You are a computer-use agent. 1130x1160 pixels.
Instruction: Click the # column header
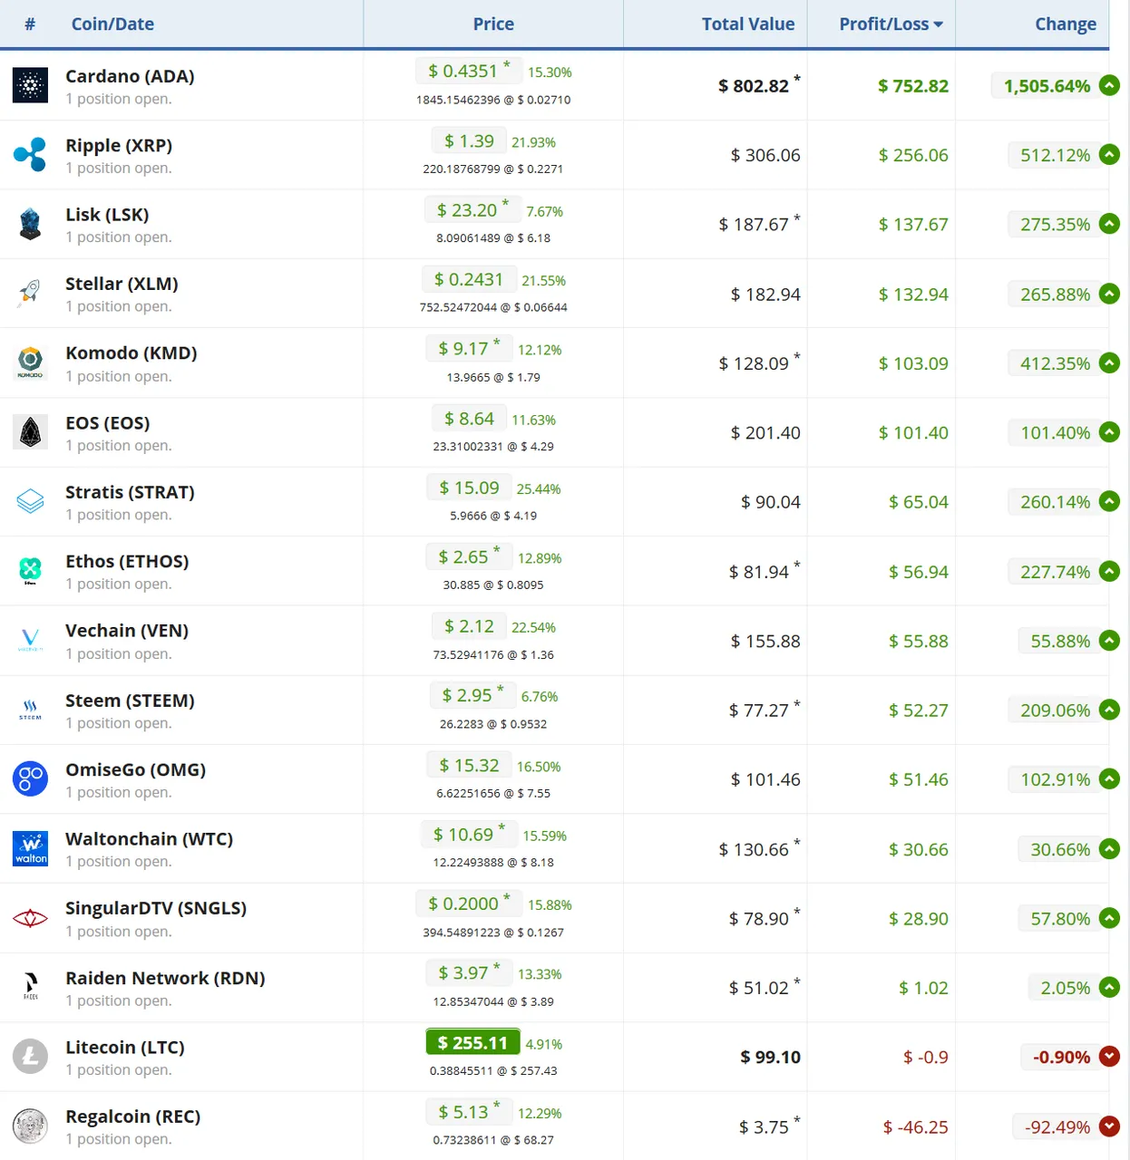[x=30, y=24]
